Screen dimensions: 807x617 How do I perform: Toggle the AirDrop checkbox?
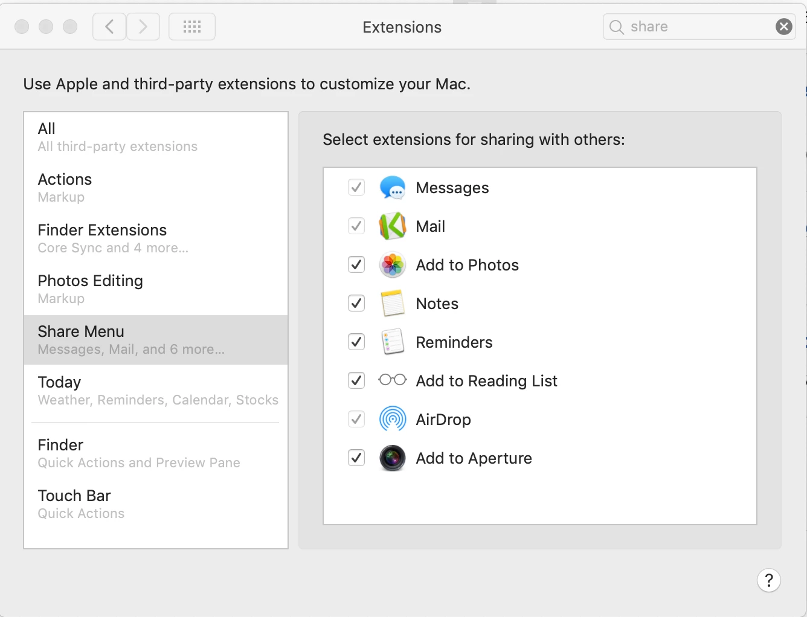pyautogui.click(x=356, y=419)
